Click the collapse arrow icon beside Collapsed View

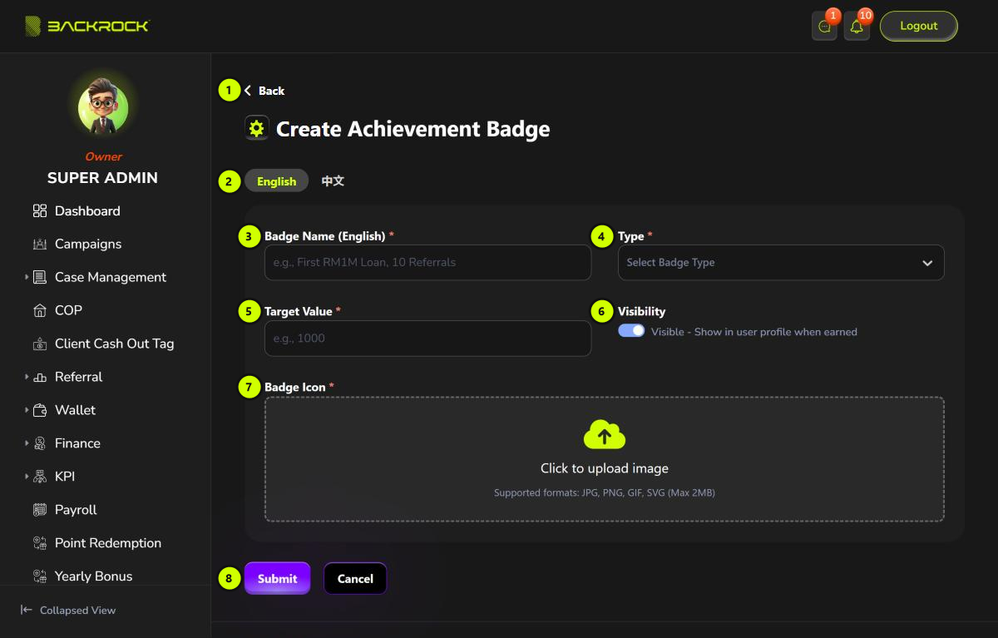27,611
